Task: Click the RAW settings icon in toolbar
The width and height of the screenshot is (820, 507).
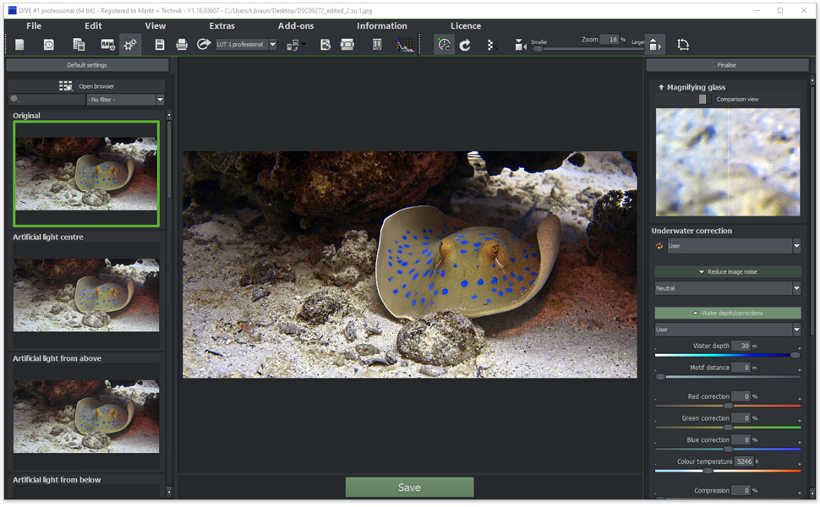Action: (x=107, y=45)
